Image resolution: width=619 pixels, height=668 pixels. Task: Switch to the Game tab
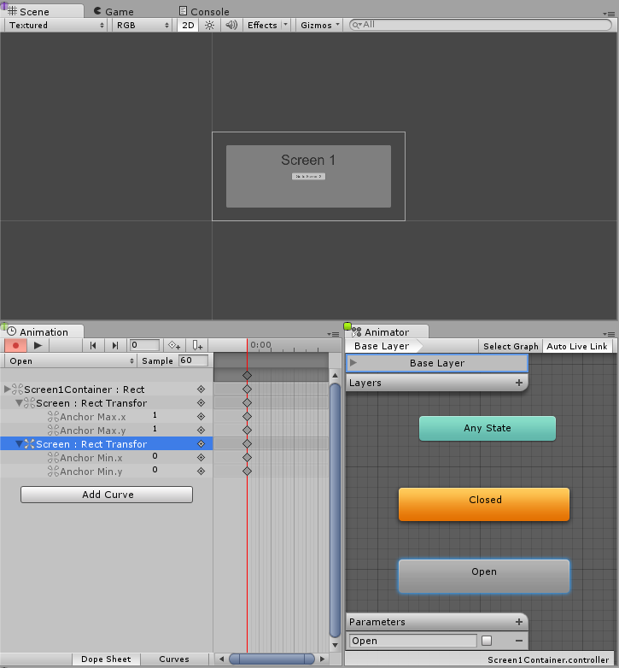click(x=120, y=12)
